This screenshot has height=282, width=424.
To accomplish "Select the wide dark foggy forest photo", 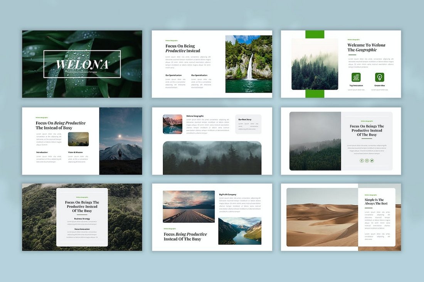I will coord(212,158).
